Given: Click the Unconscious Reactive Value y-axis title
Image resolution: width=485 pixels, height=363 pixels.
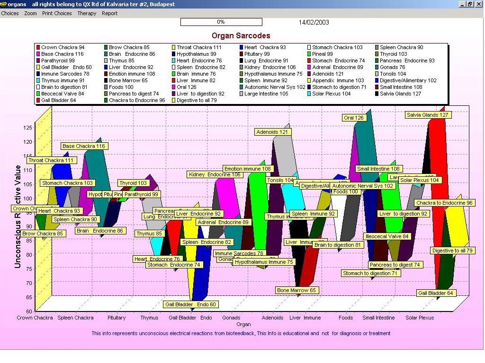Looking at the screenshot, I should click(x=18, y=216).
